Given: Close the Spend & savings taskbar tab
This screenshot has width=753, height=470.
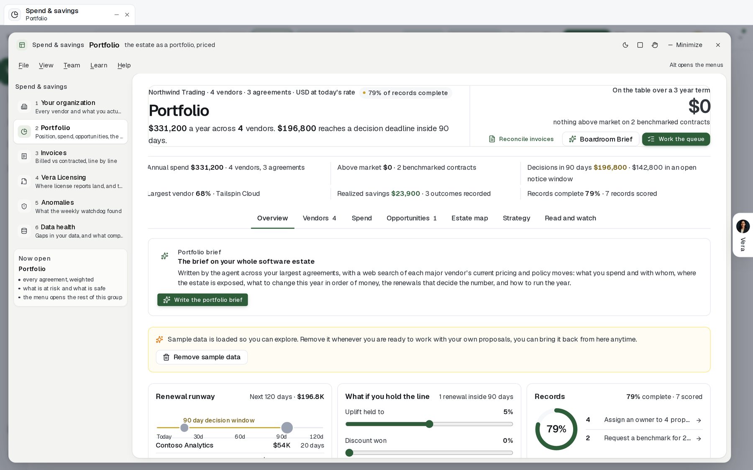Looking at the screenshot, I should (127, 15).
